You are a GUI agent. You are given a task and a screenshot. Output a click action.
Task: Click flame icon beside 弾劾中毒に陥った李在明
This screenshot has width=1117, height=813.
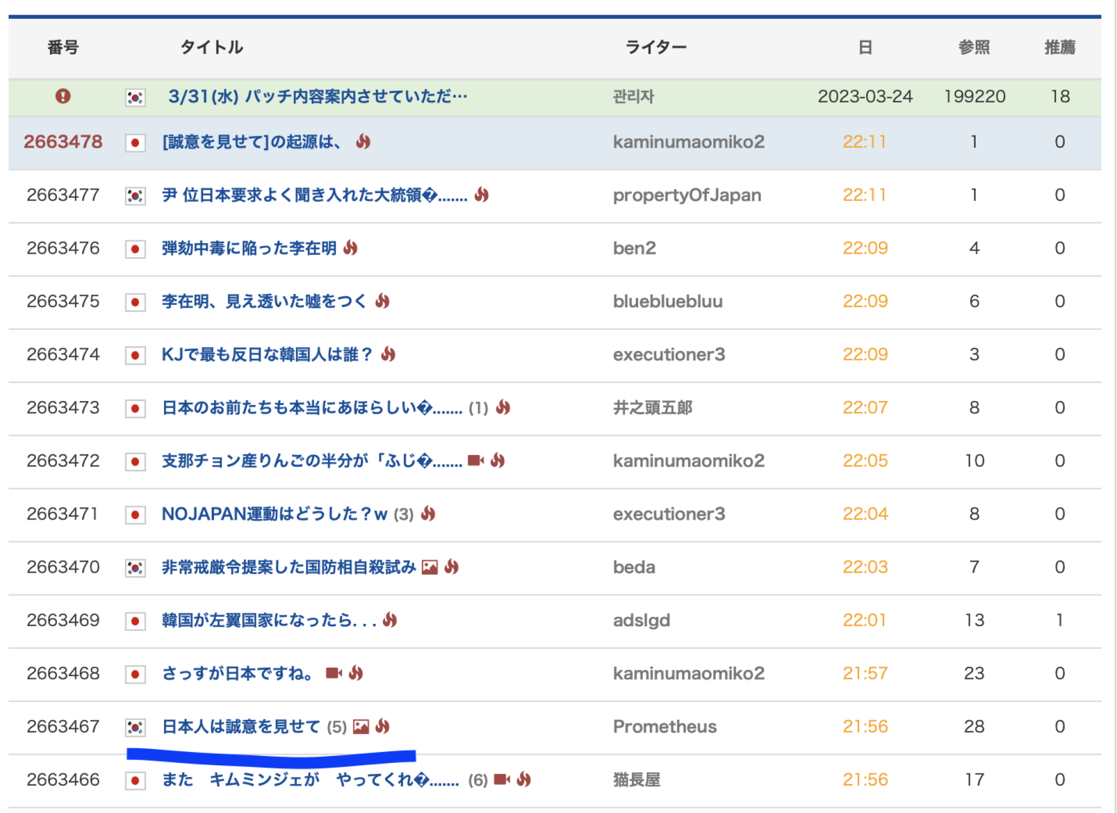[350, 247]
